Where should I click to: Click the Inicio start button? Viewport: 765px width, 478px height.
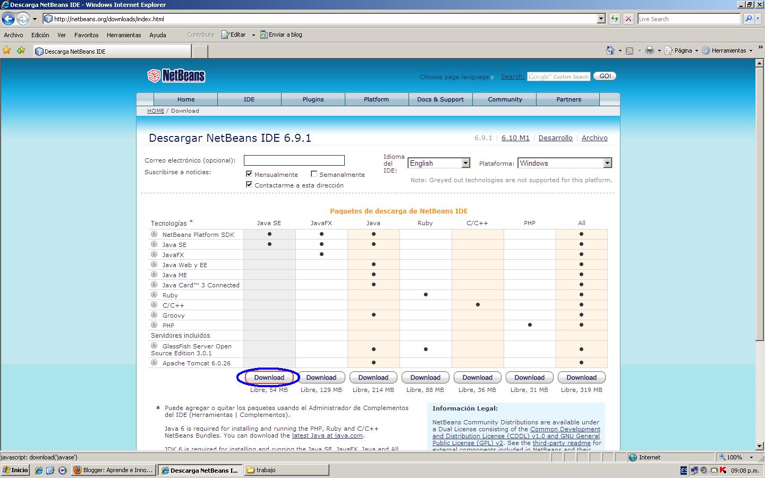(15, 470)
